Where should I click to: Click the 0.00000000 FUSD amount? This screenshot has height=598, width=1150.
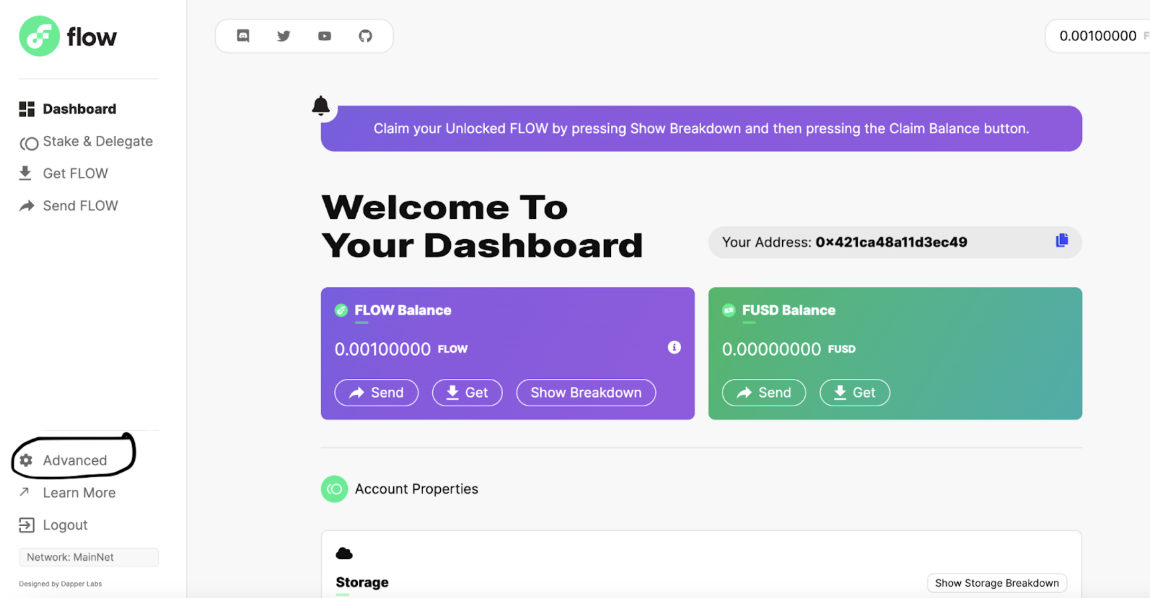click(789, 349)
